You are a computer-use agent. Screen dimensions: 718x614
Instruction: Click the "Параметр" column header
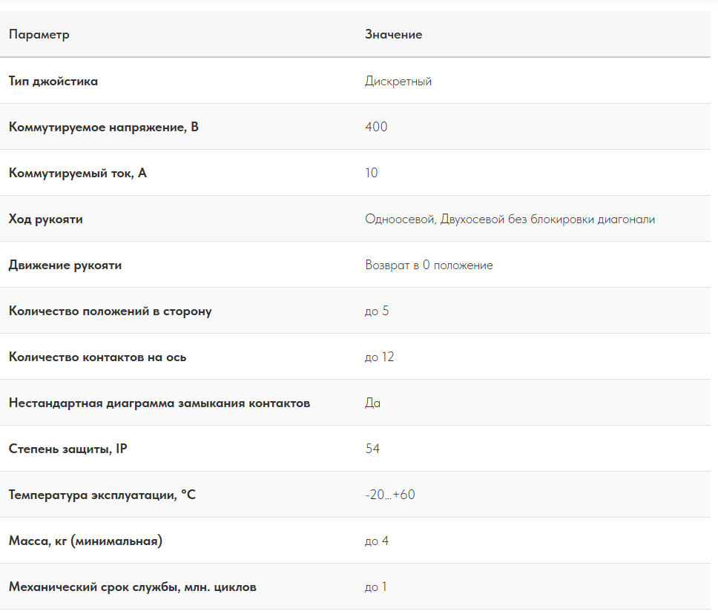pos(39,35)
